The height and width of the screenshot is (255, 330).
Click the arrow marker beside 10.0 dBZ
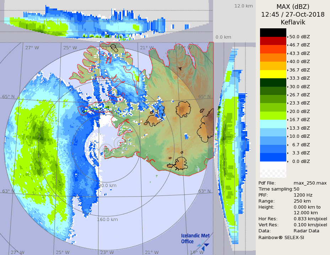click(288, 136)
